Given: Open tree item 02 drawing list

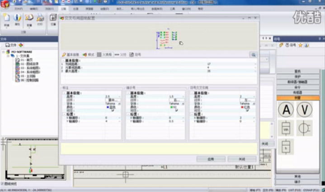Looking at the screenshot, I should (x=27, y=64).
